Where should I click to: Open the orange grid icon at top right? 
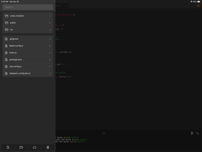[198, 6]
